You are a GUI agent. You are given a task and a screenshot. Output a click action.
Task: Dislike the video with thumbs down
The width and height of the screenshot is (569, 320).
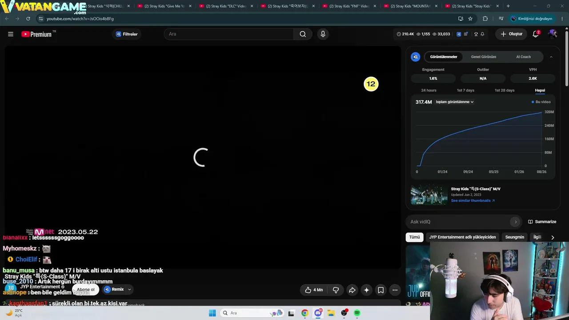[x=336, y=290]
